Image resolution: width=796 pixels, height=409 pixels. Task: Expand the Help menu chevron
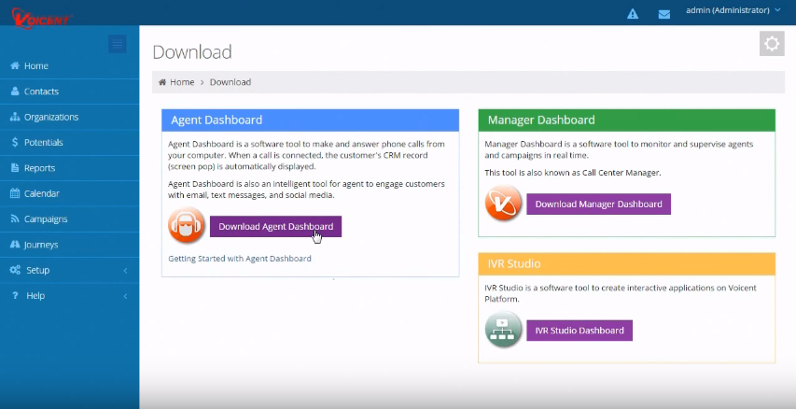point(125,296)
